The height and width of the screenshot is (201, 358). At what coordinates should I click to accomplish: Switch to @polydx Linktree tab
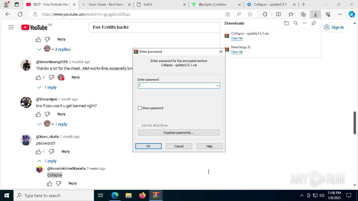point(216,4)
